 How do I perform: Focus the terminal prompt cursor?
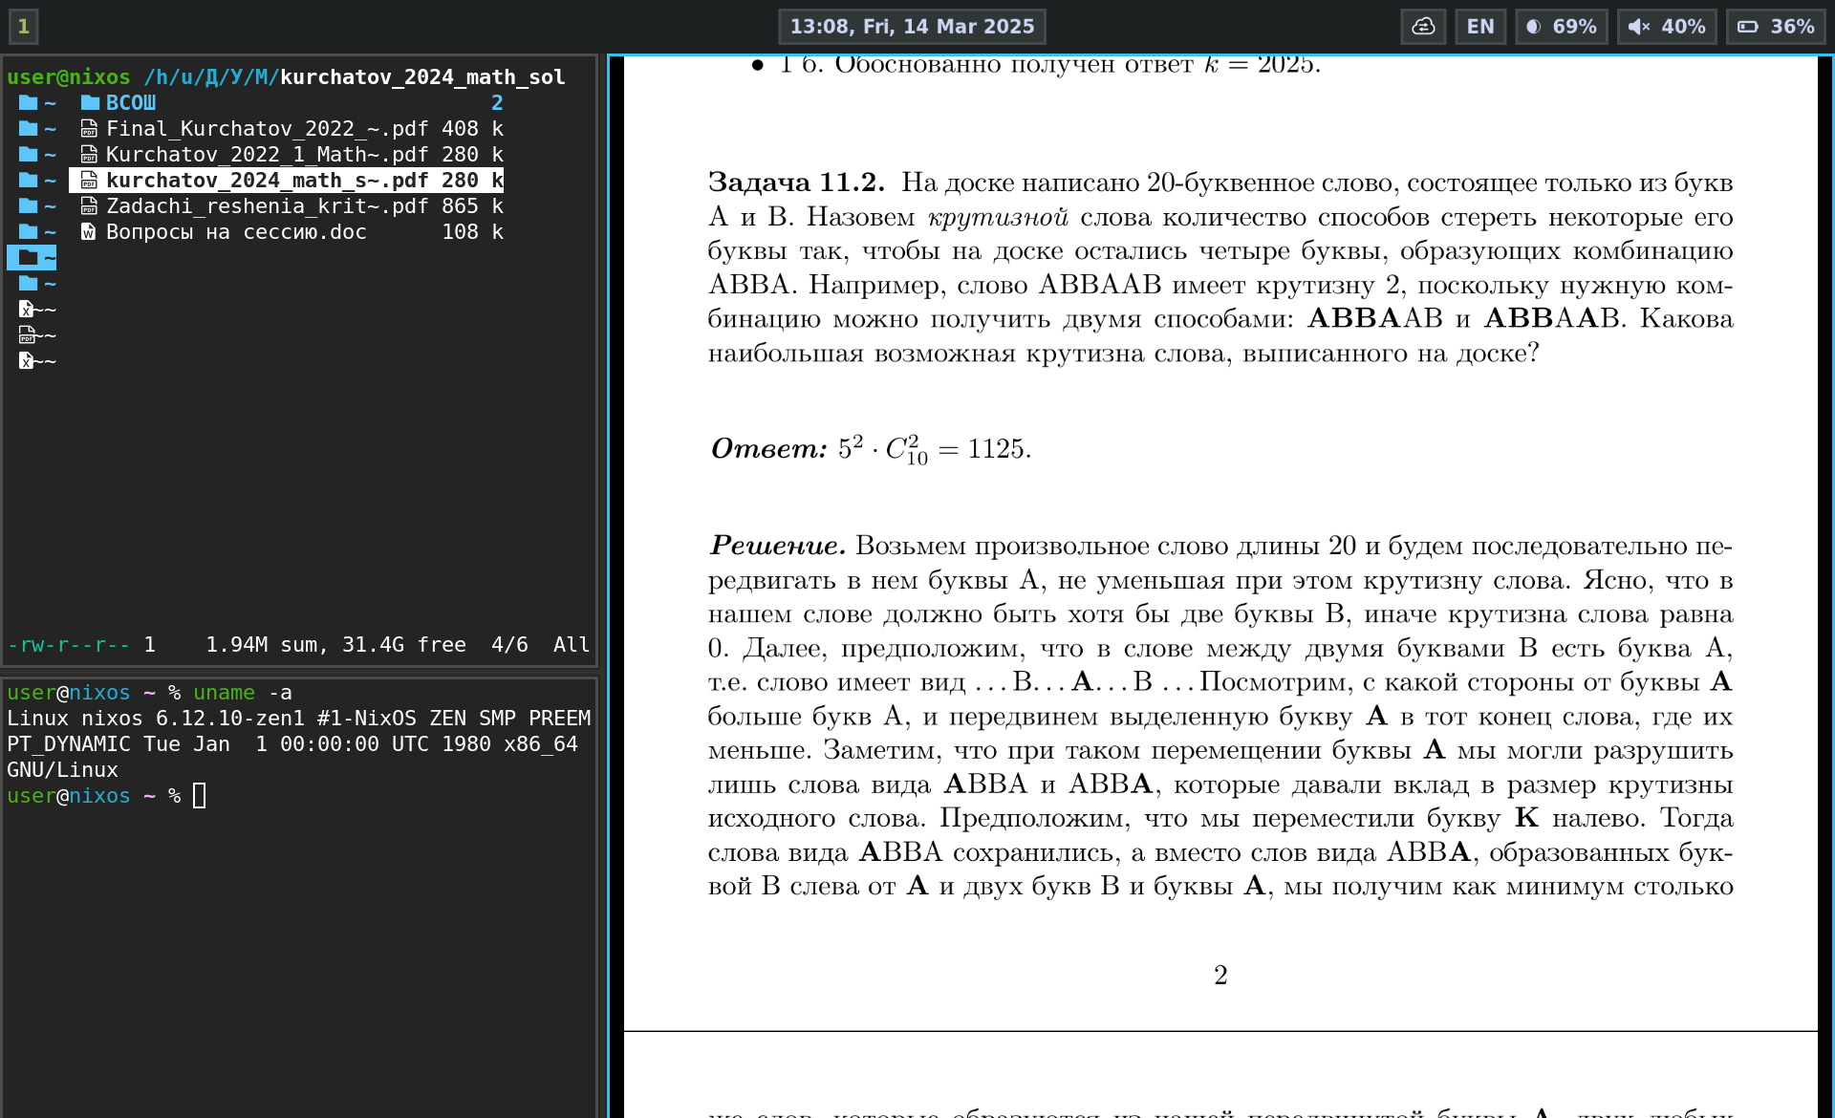(199, 796)
